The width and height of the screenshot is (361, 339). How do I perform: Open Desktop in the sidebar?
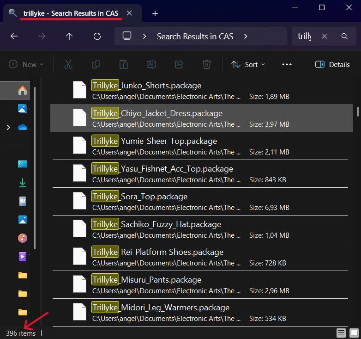(22, 164)
